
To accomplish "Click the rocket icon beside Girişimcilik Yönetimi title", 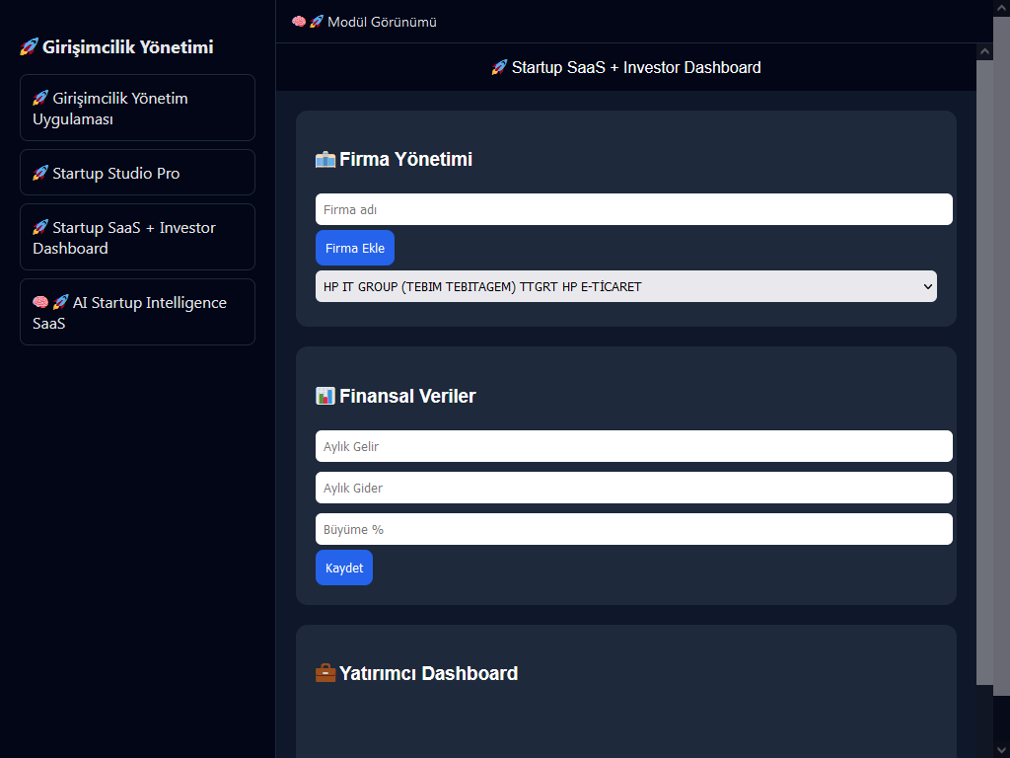I will (x=30, y=47).
